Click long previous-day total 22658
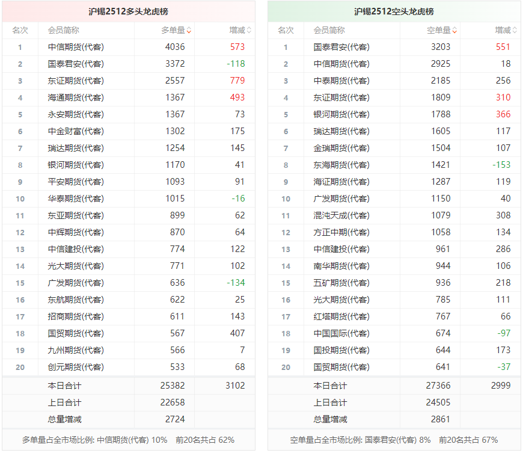The width and height of the screenshot is (523, 453). (173, 402)
